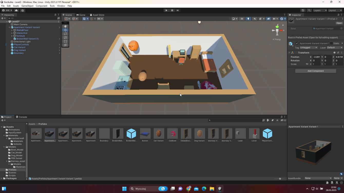The image size is (344, 193).
Task: Open the GameObject menu
Action: (x=27, y=6)
